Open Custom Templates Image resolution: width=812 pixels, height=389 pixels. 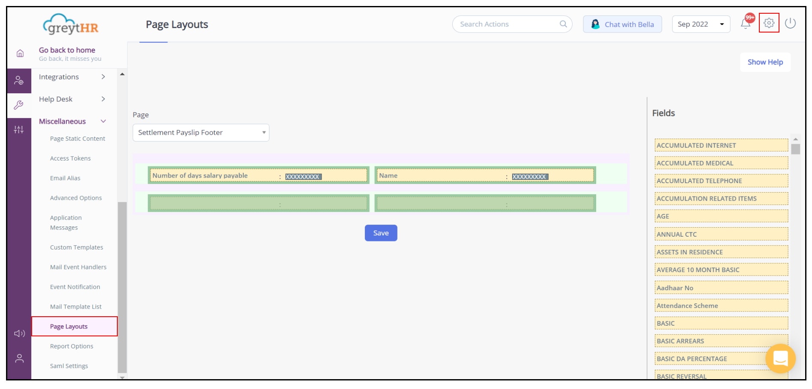coord(77,247)
